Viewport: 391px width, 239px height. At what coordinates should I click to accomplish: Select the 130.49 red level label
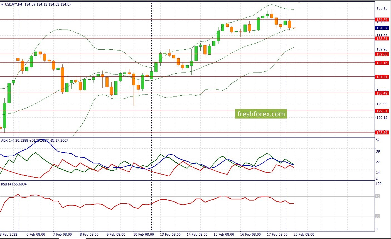[382, 93]
